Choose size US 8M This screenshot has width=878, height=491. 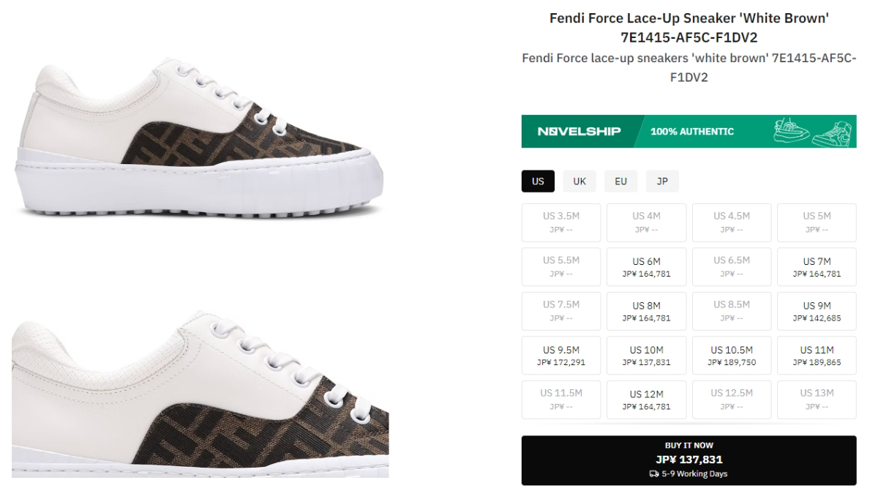(x=646, y=311)
